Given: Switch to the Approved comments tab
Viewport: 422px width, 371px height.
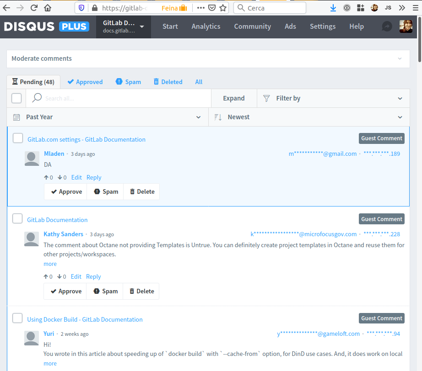Looking at the screenshot, I should [x=85, y=82].
